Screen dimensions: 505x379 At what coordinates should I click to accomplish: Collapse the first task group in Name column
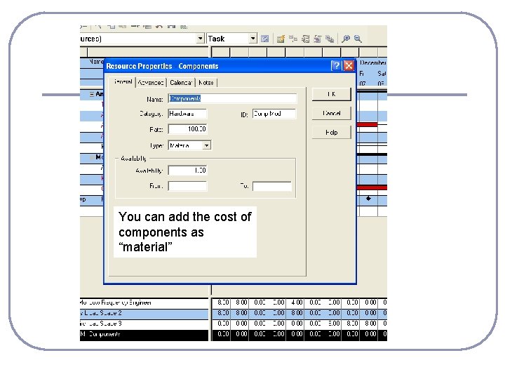(x=92, y=94)
